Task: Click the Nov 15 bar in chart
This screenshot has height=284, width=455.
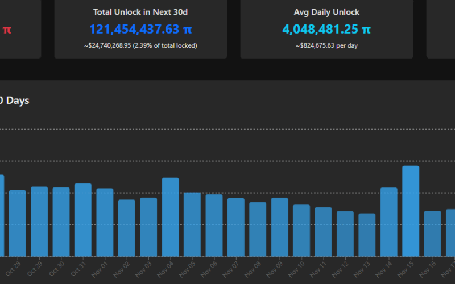Action: tap(411, 211)
